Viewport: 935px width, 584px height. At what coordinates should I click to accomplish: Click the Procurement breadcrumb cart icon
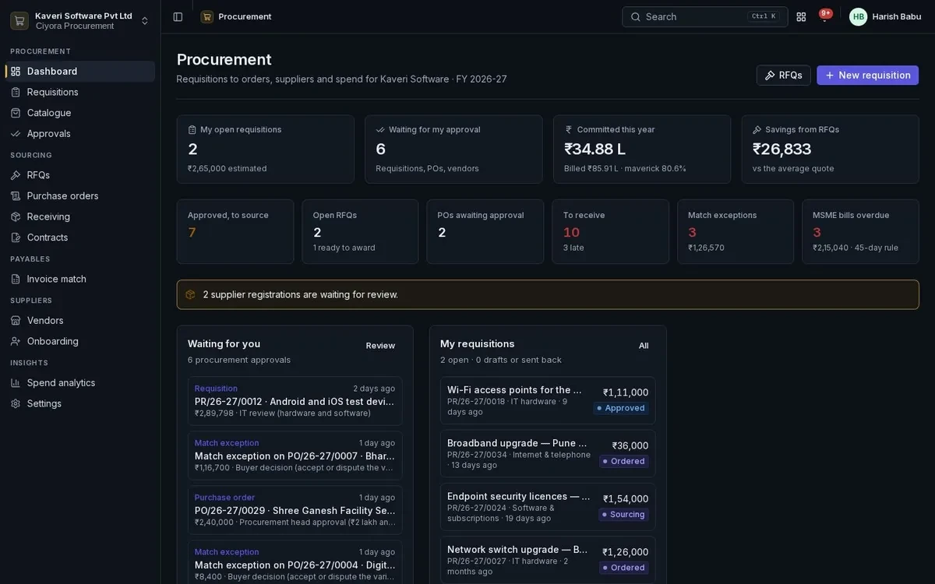point(207,16)
